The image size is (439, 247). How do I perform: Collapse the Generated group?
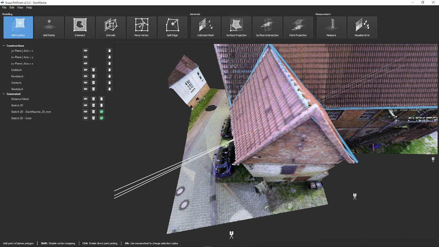[x=4, y=94]
